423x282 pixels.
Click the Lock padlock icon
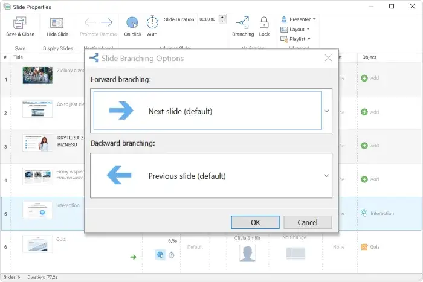click(x=264, y=23)
